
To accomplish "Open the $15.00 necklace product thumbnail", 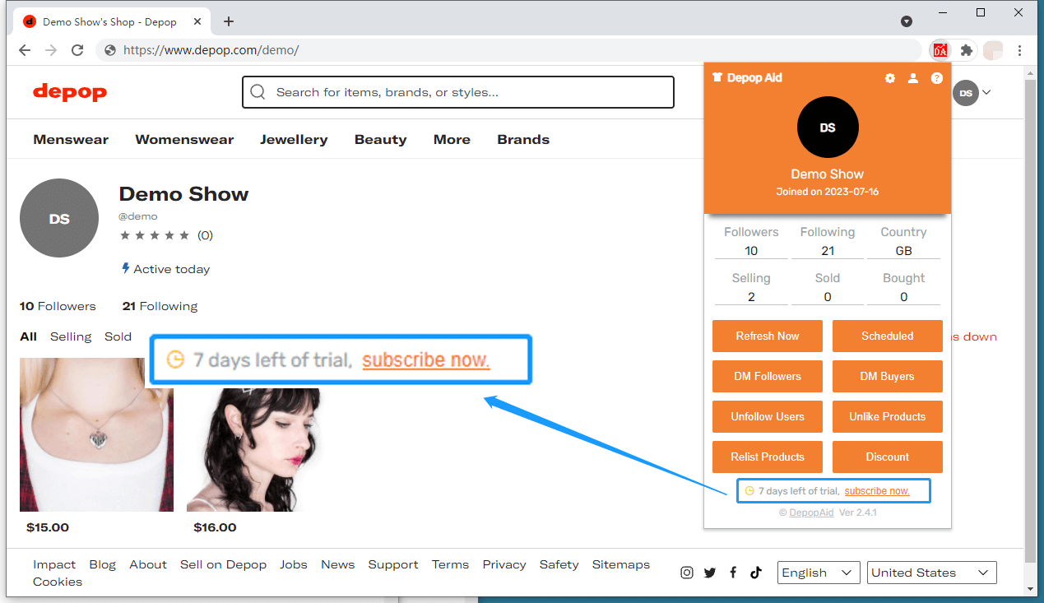I will click(96, 434).
